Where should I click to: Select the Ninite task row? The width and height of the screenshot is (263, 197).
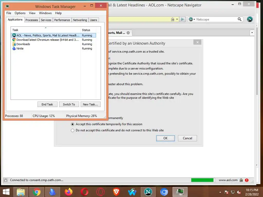pos(53,48)
